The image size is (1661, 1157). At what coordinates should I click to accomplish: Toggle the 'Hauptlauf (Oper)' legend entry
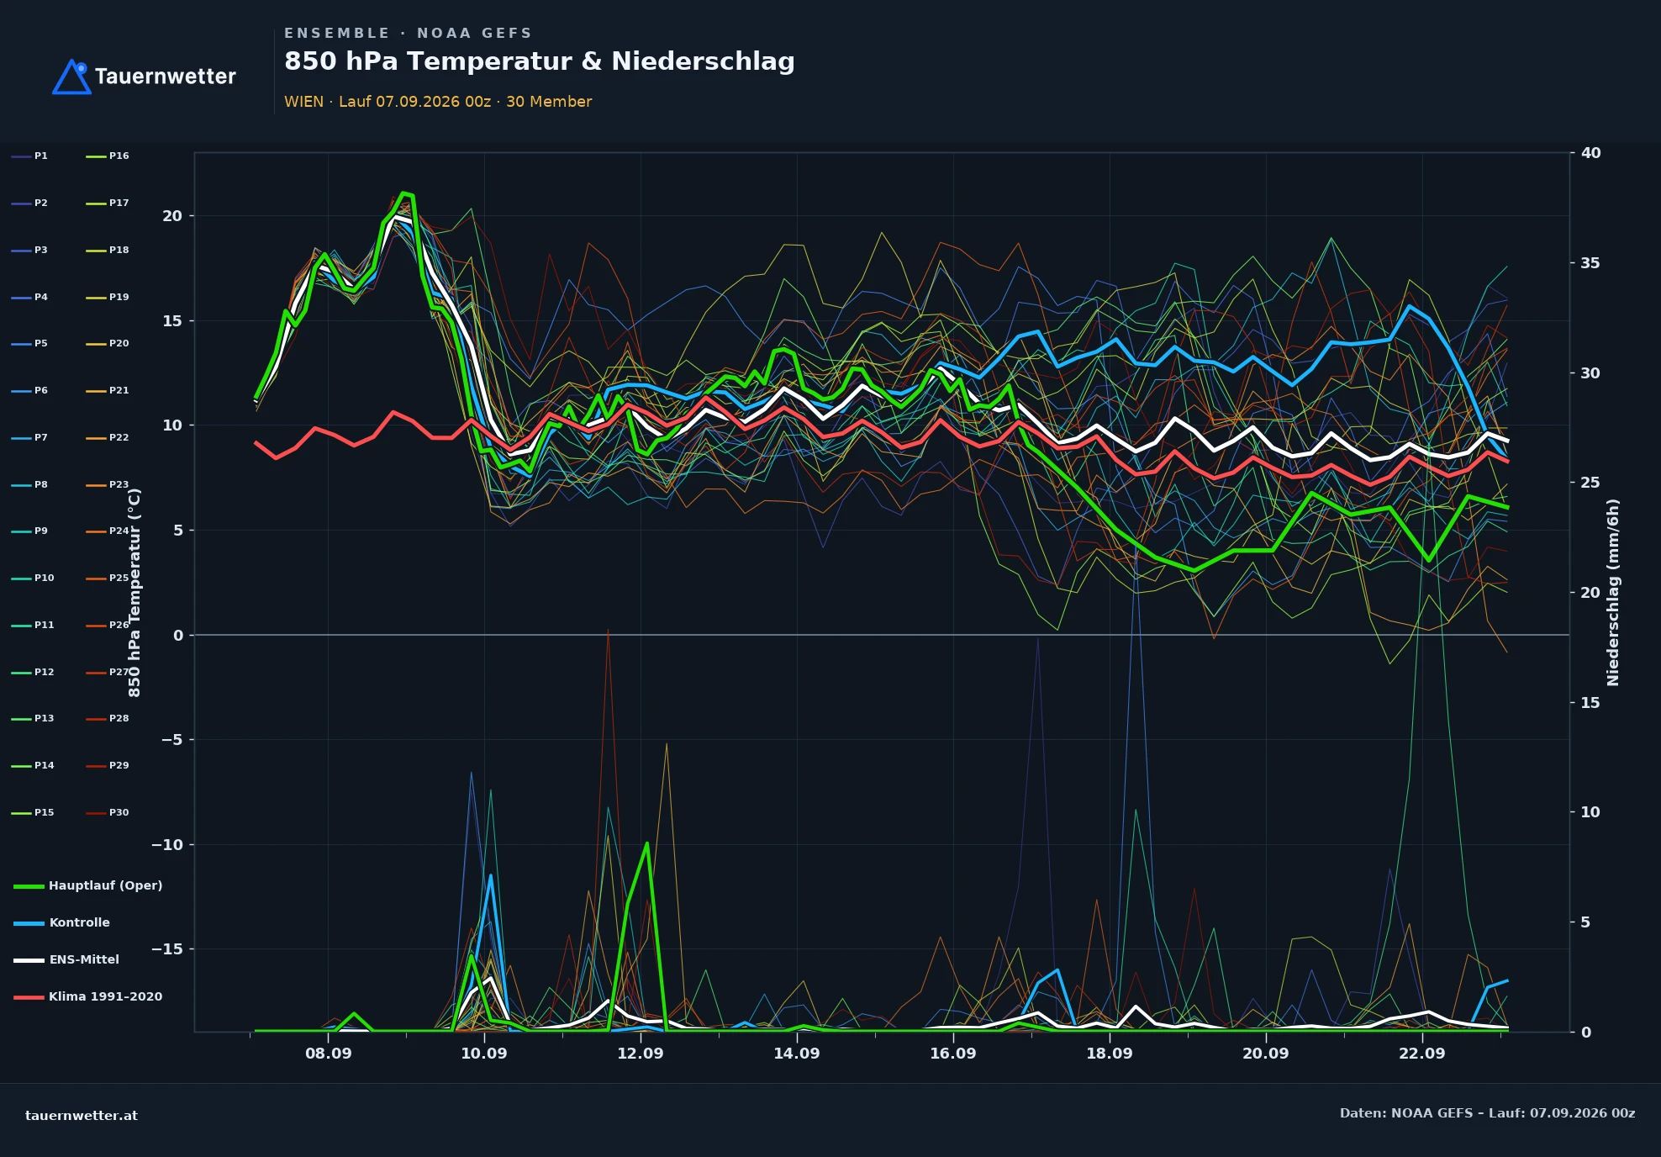(x=88, y=886)
